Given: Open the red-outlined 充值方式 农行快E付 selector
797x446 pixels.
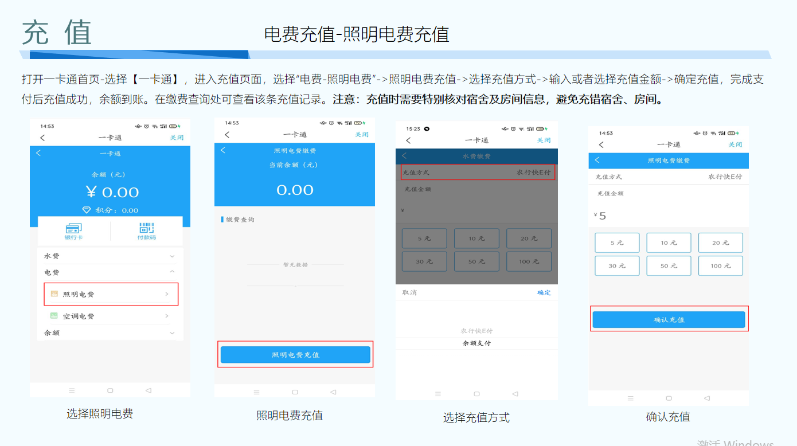Looking at the screenshot, I should pyautogui.click(x=476, y=173).
